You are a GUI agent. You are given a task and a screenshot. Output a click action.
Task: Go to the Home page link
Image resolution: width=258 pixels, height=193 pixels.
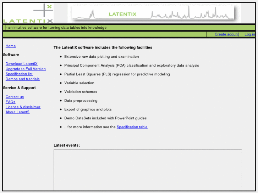(x=11, y=46)
